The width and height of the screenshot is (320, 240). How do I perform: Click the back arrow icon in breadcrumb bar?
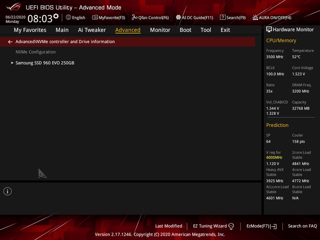pos(10,42)
